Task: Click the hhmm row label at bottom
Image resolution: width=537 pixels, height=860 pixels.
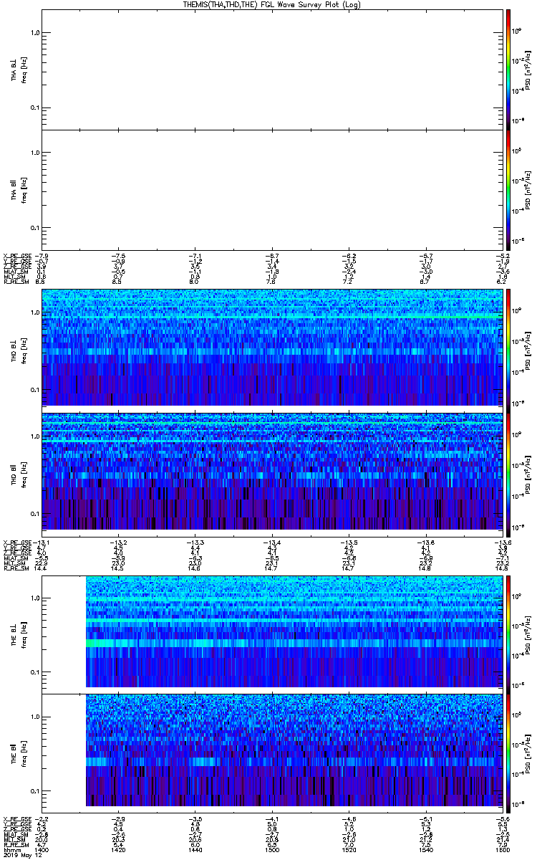Action: [11, 849]
